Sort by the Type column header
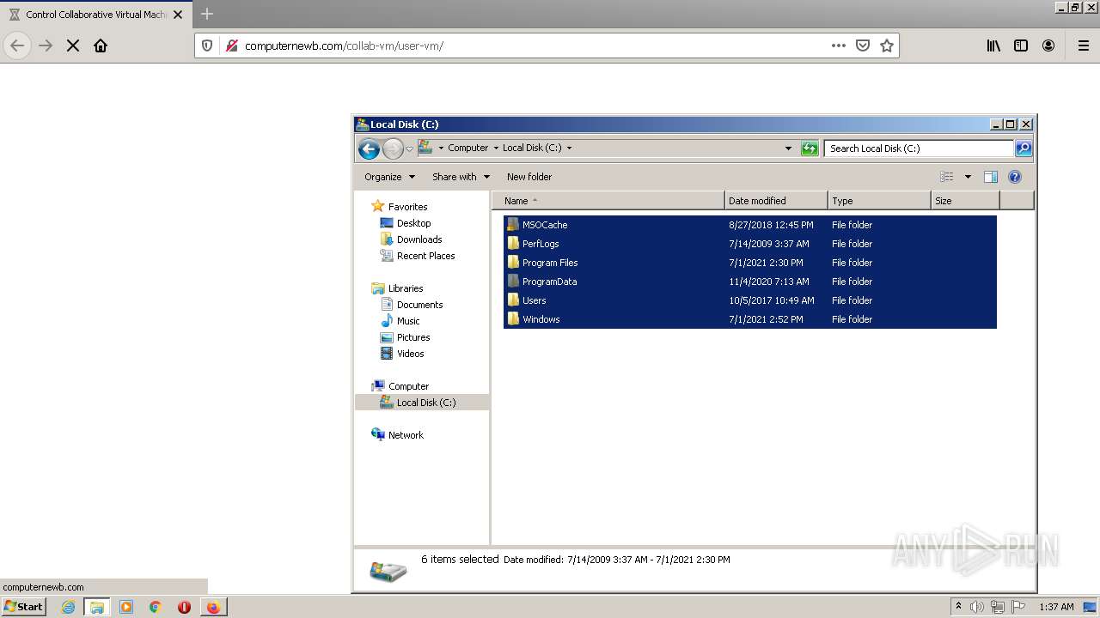This screenshot has width=1100, height=618. 879,201
